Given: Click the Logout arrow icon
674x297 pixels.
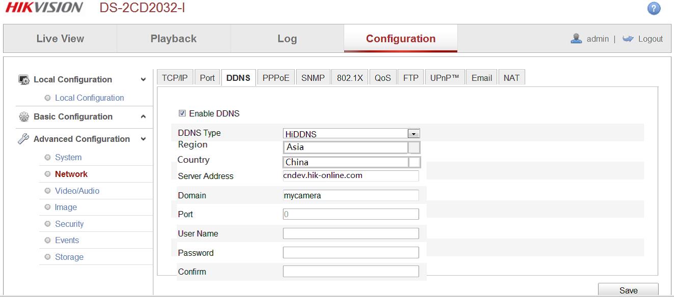Looking at the screenshot, I should click(x=627, y=39).
